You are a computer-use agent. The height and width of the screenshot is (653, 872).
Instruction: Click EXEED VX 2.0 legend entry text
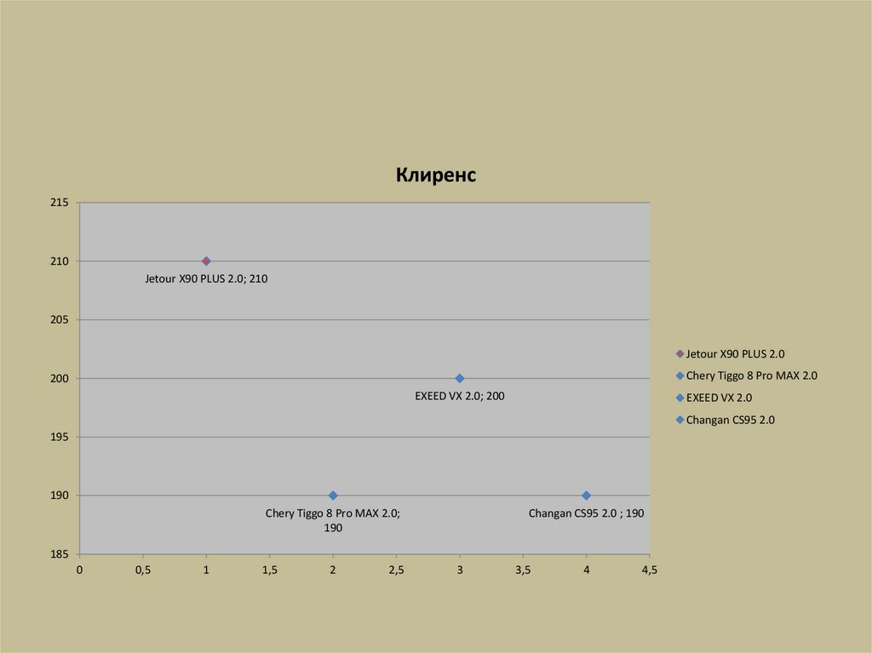(719, 398)
